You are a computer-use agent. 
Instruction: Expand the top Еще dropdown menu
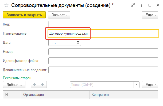point(150,15)
